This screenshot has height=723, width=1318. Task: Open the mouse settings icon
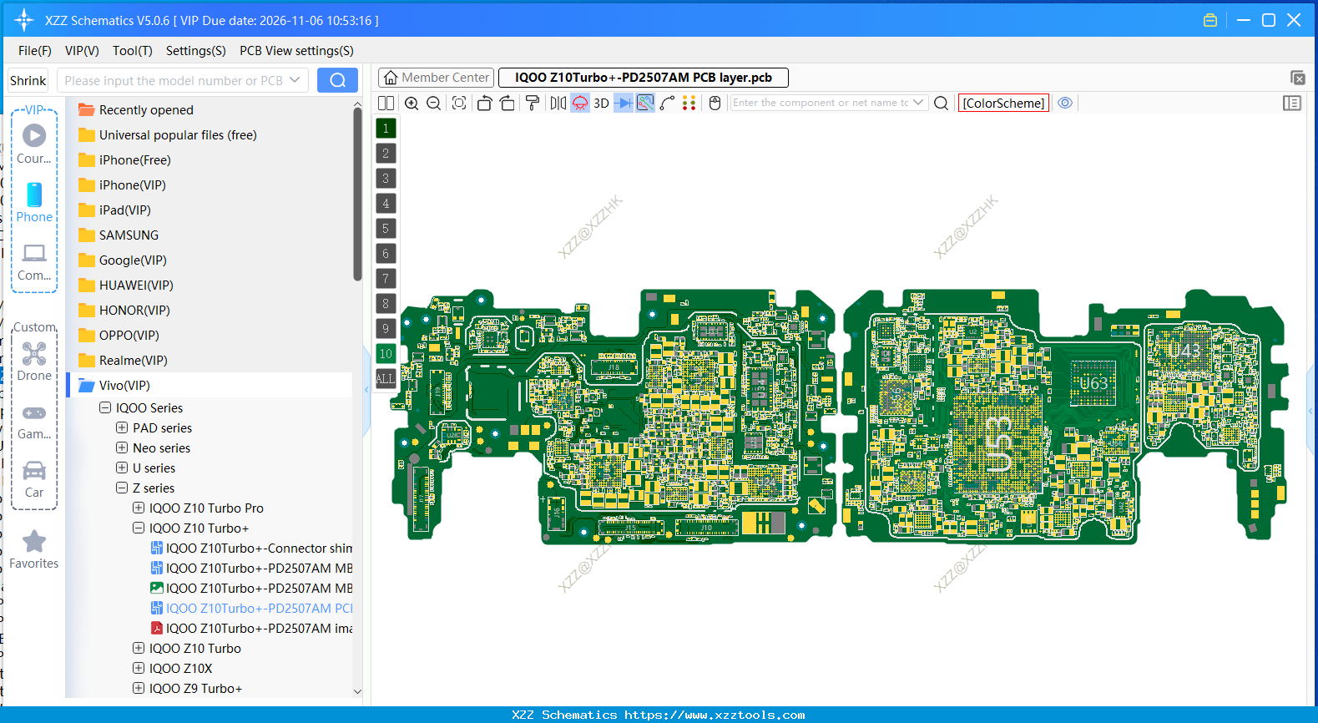click(x=715, y=103)
